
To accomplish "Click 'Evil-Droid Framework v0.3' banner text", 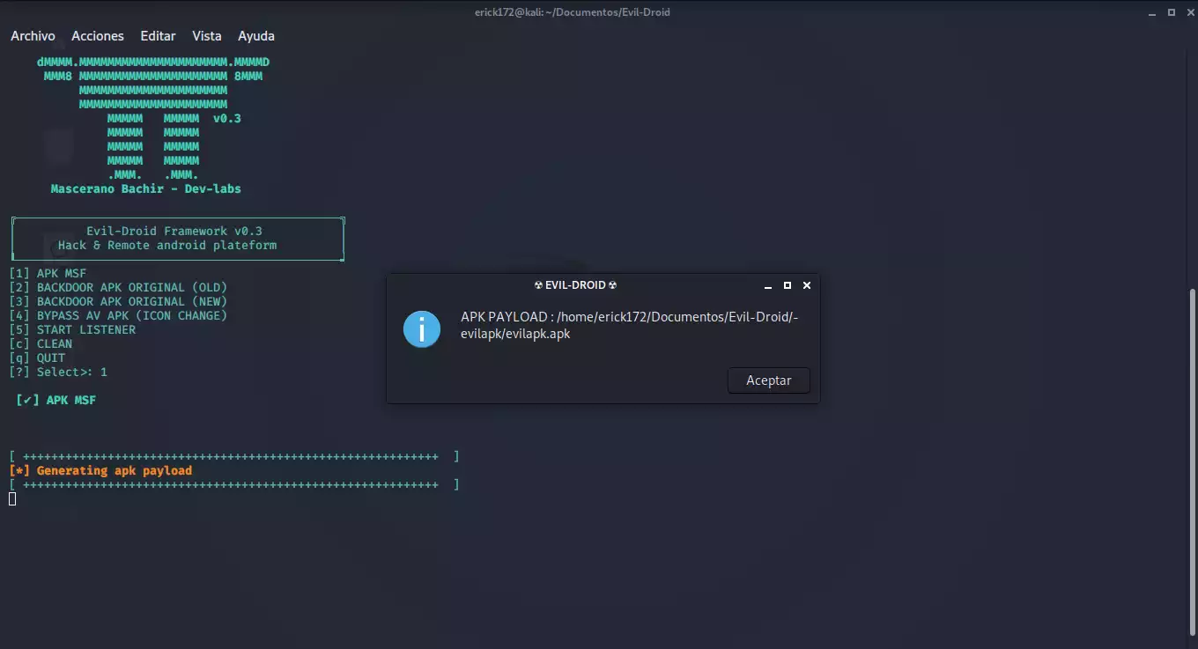I will click(174, 231).
